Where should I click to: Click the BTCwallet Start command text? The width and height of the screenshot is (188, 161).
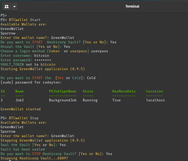[25, 20]
